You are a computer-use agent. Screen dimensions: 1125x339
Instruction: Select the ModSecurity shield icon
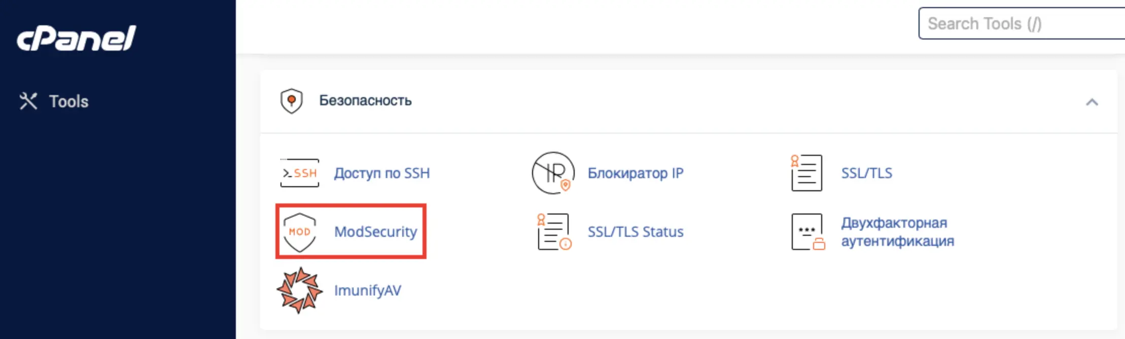pos(300,232)
